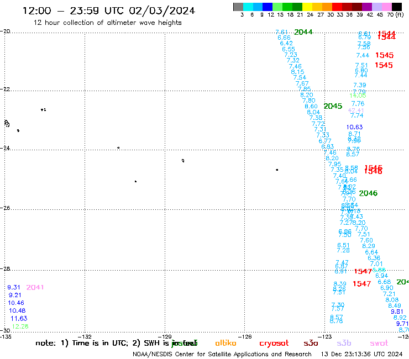Click the wave height value '6.66'
Viewport: 409px width, 359px height.
pos(284,38)
